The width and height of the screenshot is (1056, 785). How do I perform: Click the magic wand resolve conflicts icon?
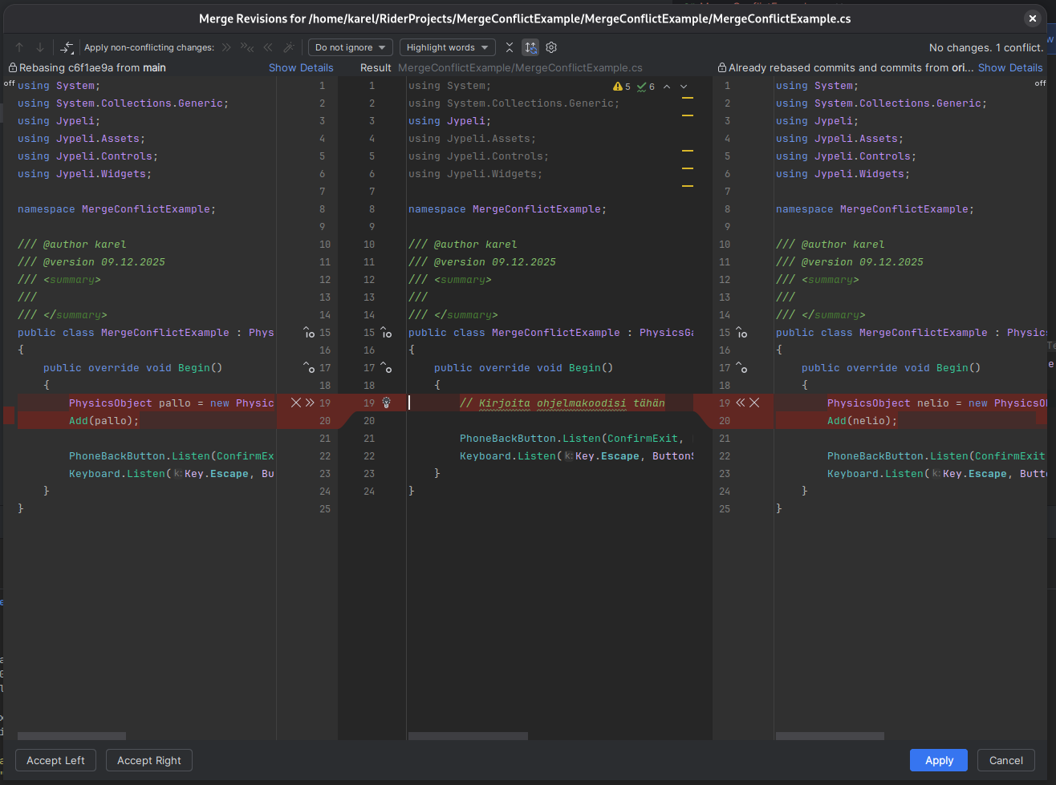coord(289,48)
